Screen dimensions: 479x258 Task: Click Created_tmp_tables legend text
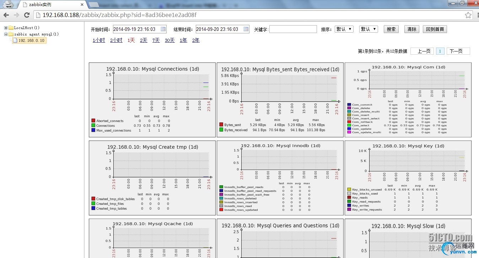point(111,208)
